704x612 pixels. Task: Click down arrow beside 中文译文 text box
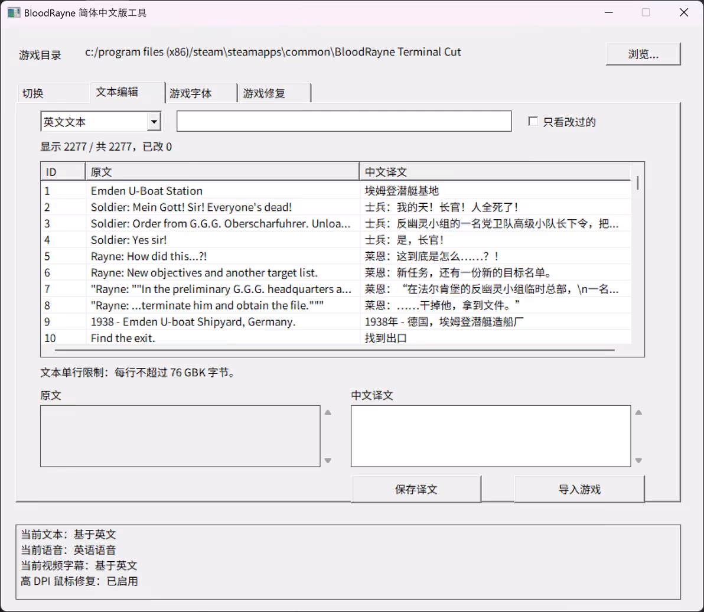click(638, 461)
